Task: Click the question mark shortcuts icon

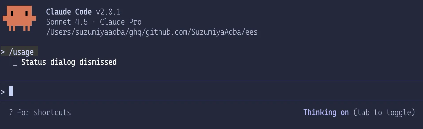Action: pos(11,112)
